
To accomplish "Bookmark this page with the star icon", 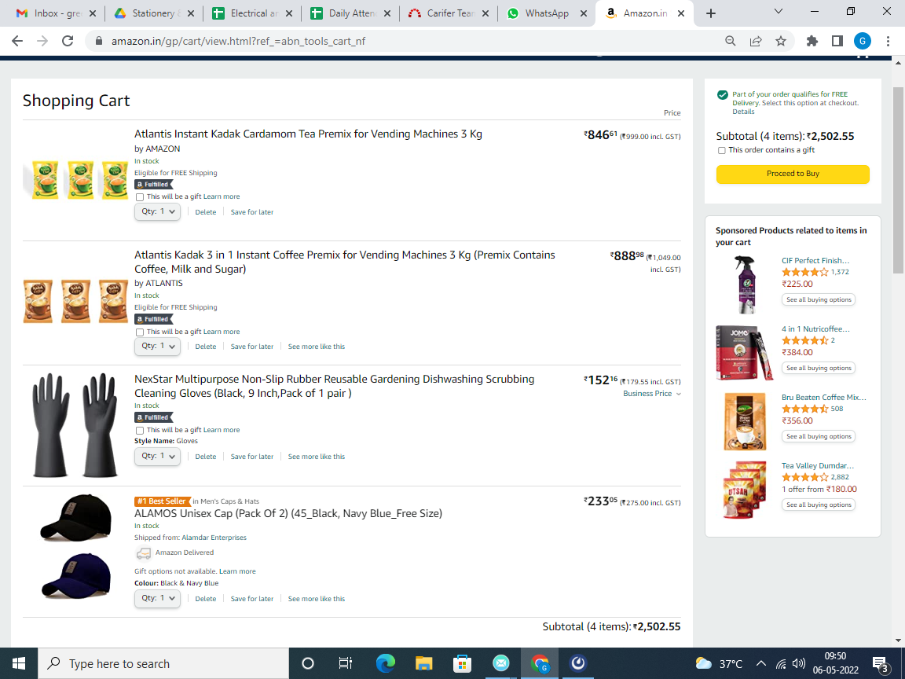I will pos(781,41).
